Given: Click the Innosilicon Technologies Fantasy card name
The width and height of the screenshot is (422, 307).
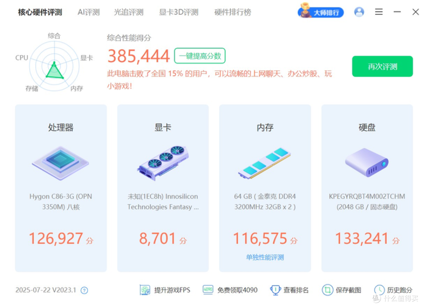Looking at the screenshot, I should (163, 202).
